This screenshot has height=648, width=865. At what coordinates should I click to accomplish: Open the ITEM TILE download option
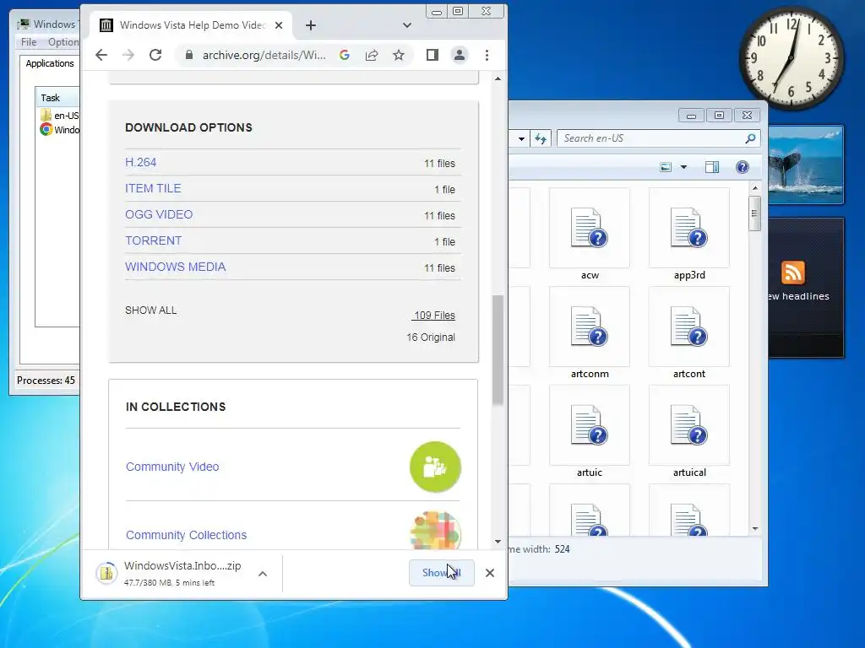[153, 188]
